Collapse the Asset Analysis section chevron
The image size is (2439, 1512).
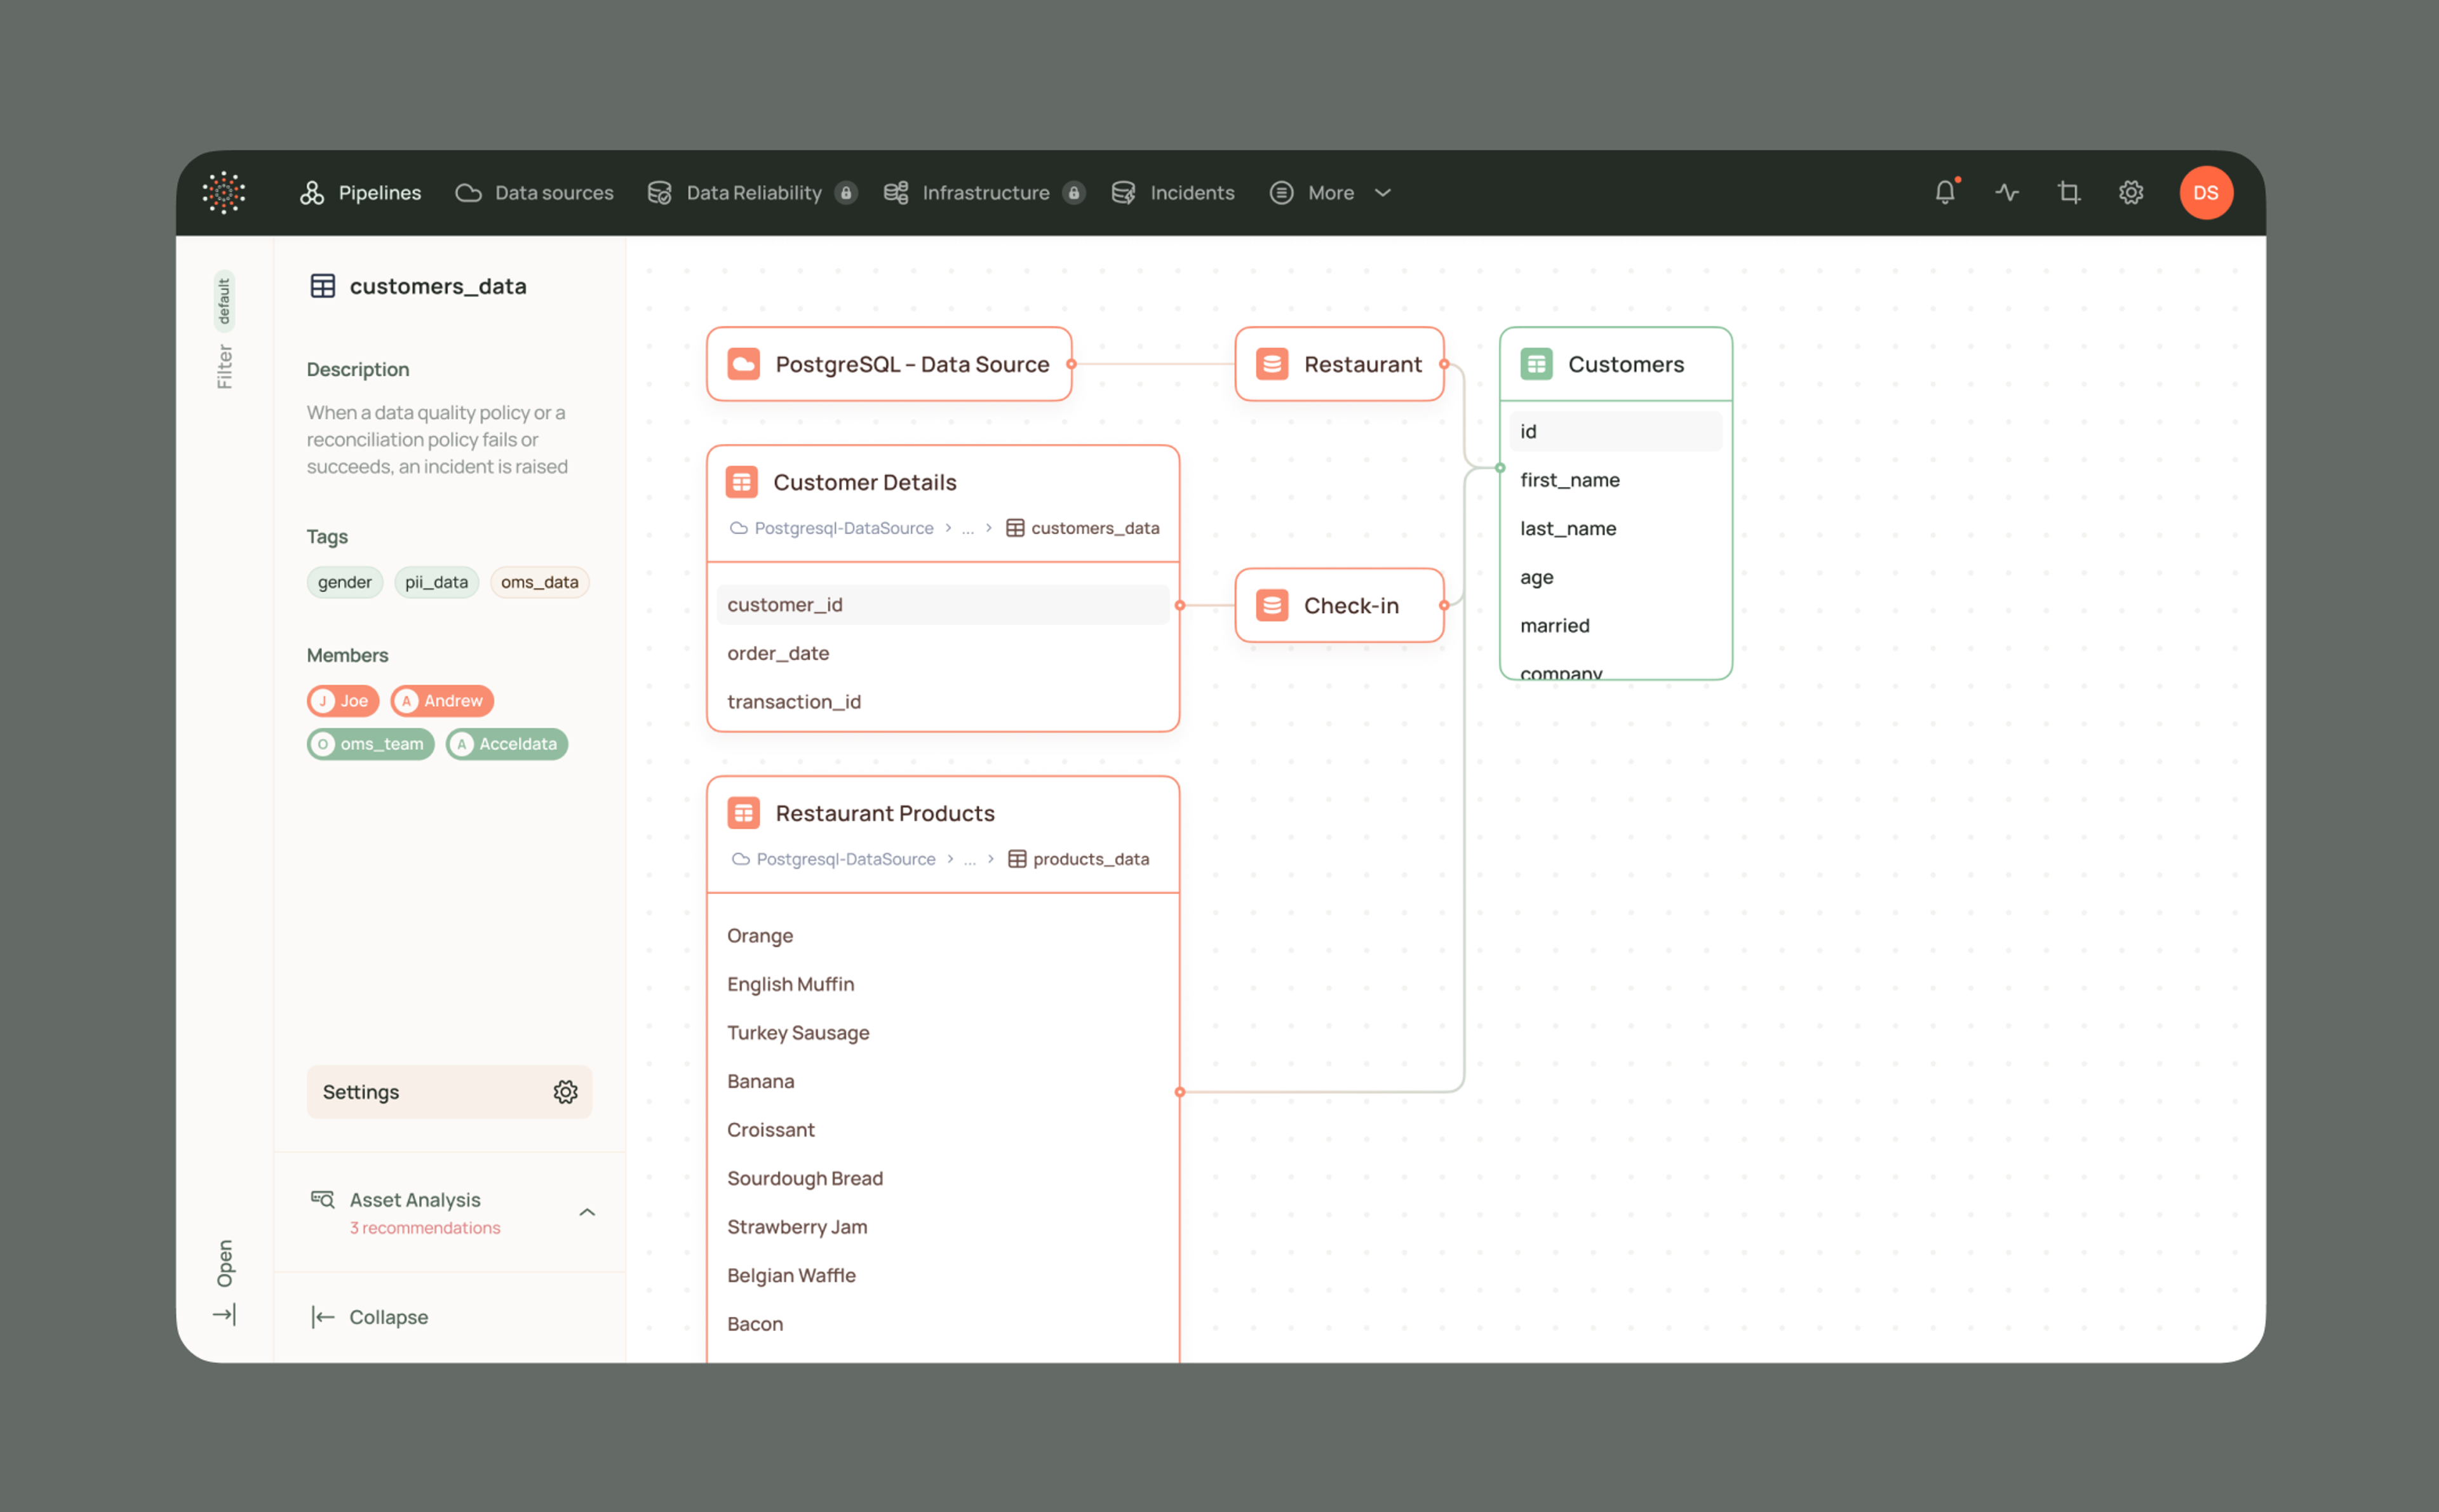pyautogui.click(x=587, y=1212)
